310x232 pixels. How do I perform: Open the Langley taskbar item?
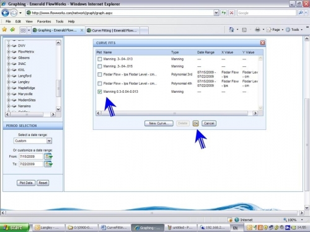point(49,228)
